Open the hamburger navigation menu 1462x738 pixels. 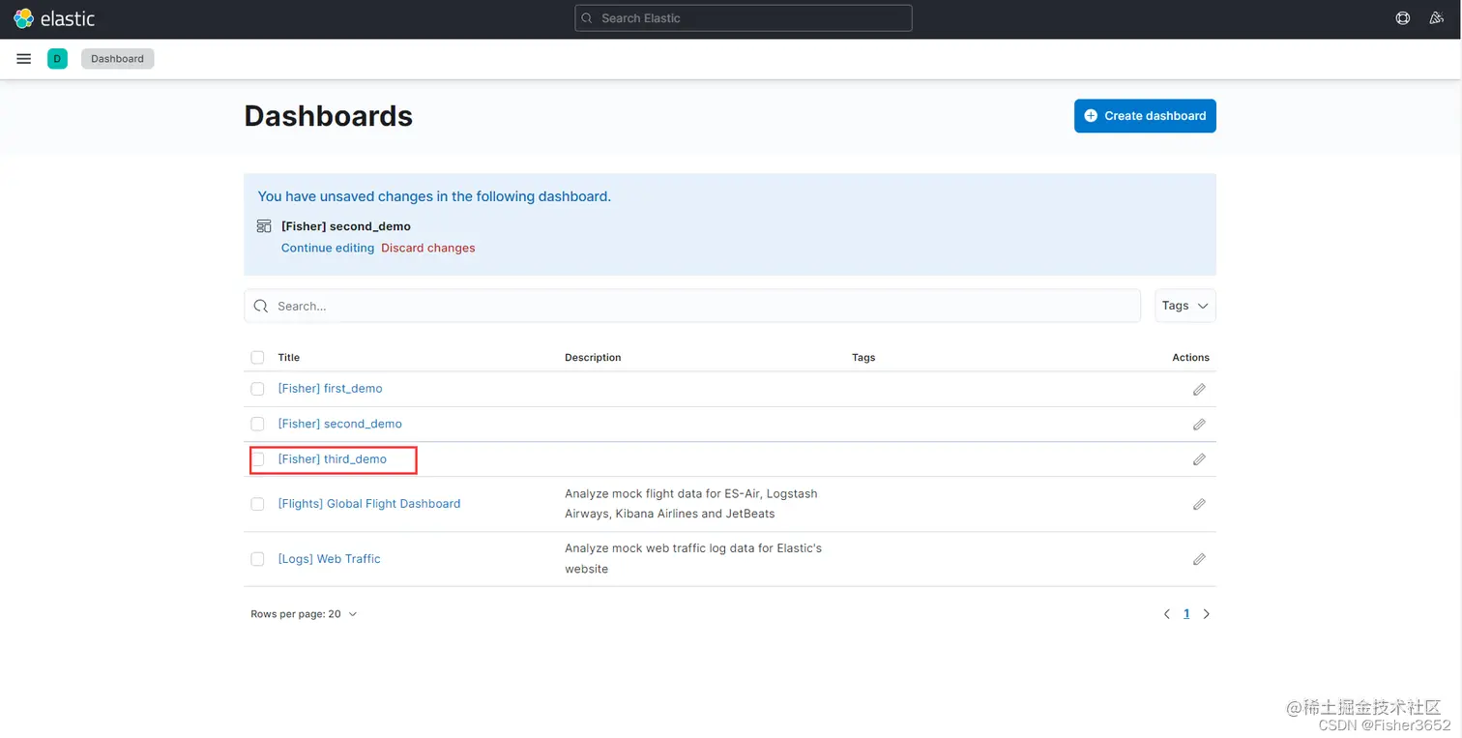(24, 59)
